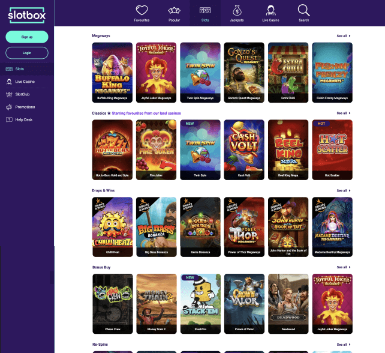
Task: Click 'Starring favourites from our land casinos' link
Action: coord(146,113)
